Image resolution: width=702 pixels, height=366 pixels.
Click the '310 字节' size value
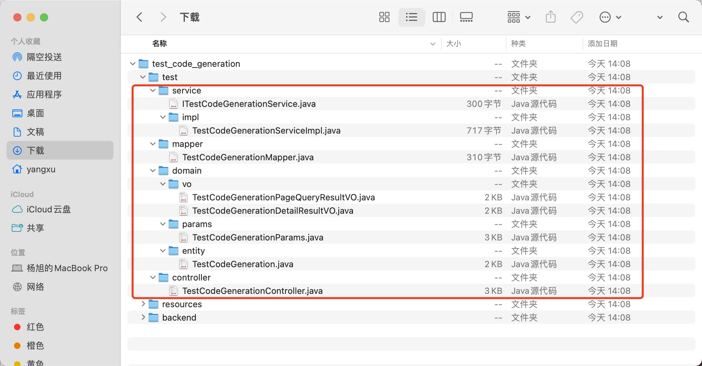tap(484, 157)
